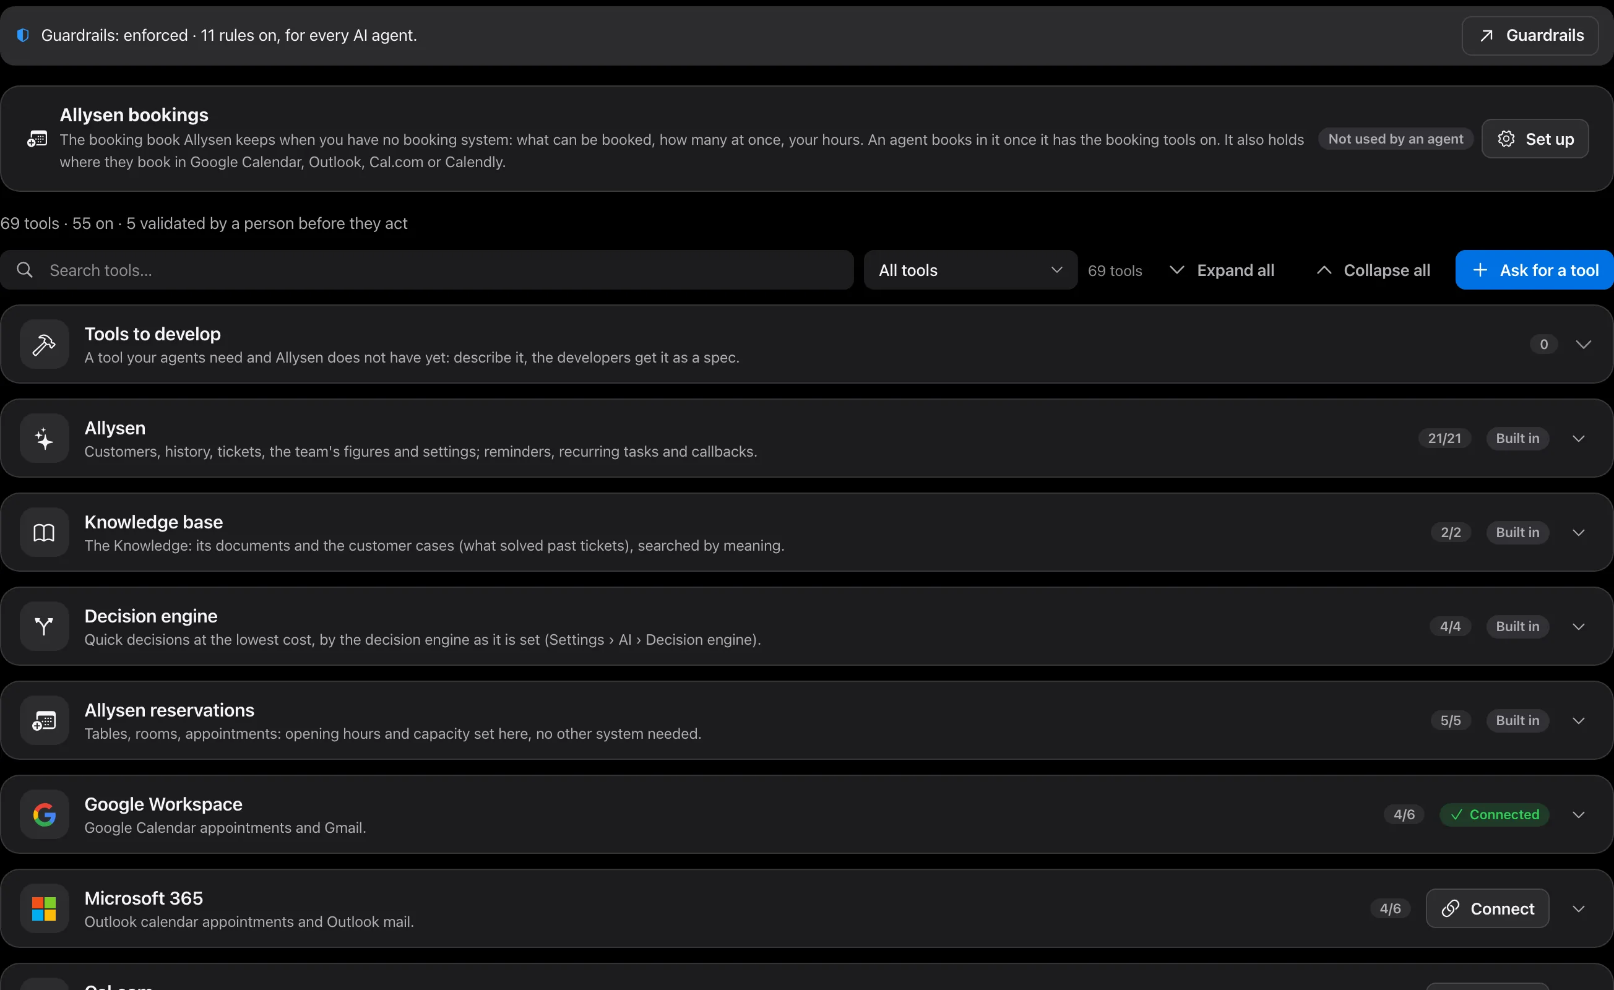Click the Google logo for Google Workspace

pyautogui.click(x=45, y=814)
